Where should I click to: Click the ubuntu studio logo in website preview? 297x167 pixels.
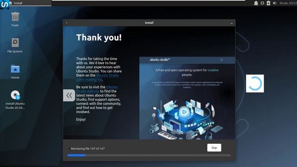click(160, 60)
